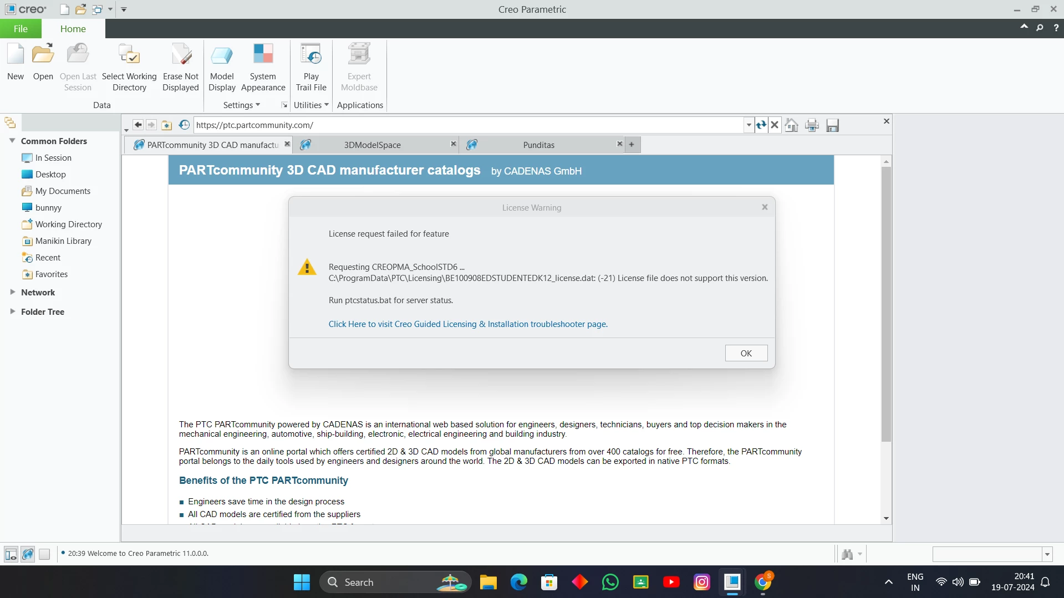Open System Appearance settings
Image resolution: width=1064 pixels, height=598 pixels.
point(263,68)
